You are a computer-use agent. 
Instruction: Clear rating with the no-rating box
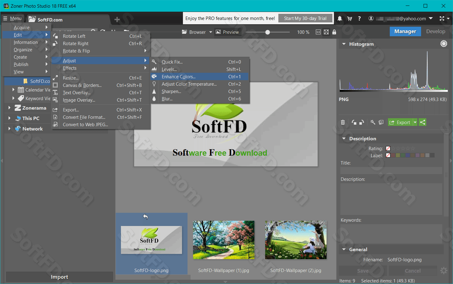pos(388,149)
